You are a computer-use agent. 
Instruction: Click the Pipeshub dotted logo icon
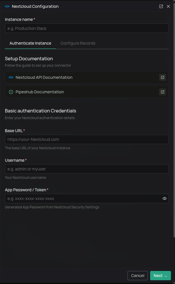(x=11, y=92)
